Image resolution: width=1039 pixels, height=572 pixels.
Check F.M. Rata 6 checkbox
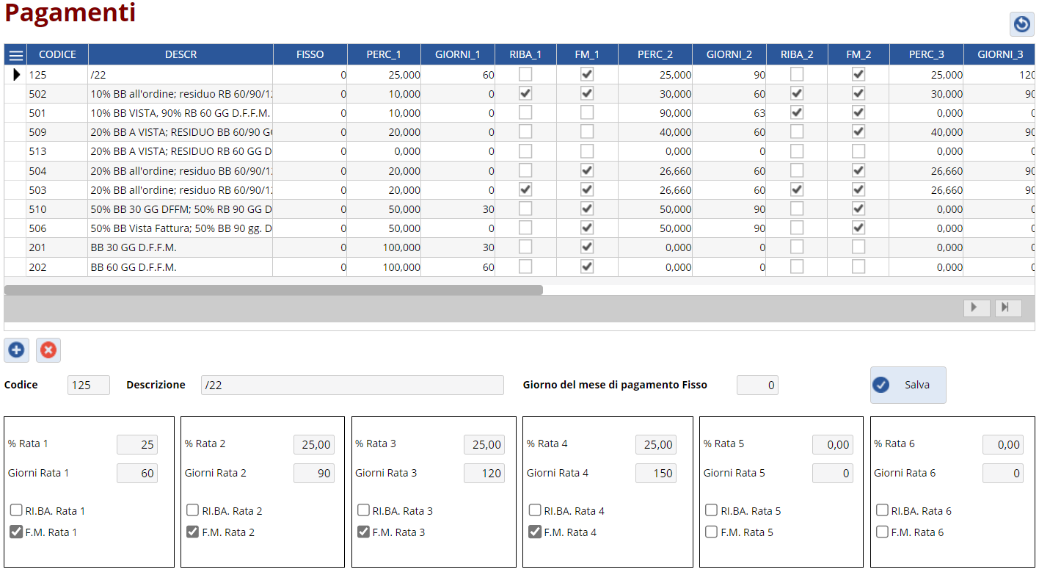point(882,532)
